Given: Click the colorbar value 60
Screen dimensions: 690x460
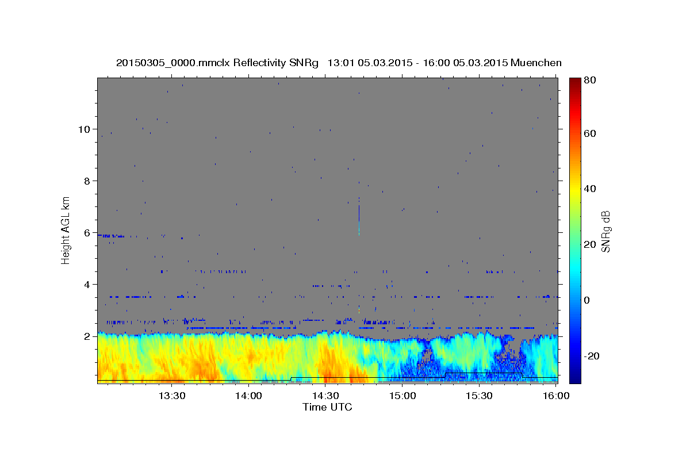Looking at the screenshot, I should (x=589, y=133).
